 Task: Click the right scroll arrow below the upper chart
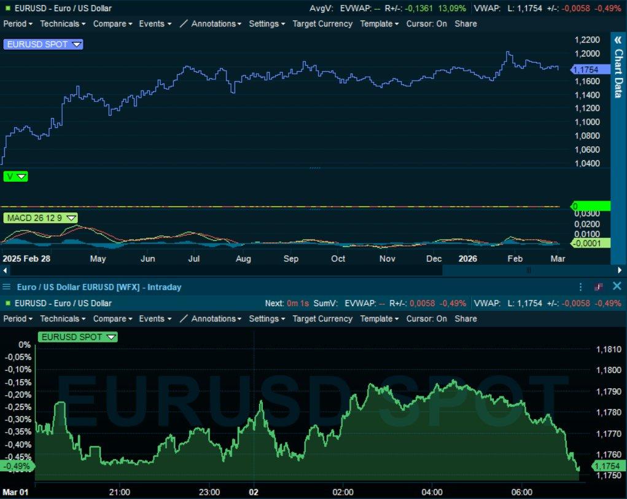620,270
